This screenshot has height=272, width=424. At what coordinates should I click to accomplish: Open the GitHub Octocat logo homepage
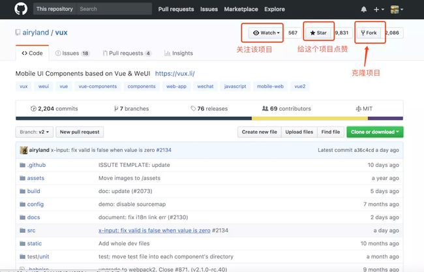(21, 8)
